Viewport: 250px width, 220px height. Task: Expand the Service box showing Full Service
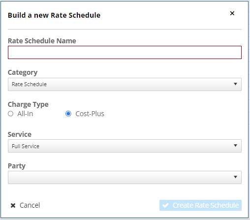tap(125, 146)
